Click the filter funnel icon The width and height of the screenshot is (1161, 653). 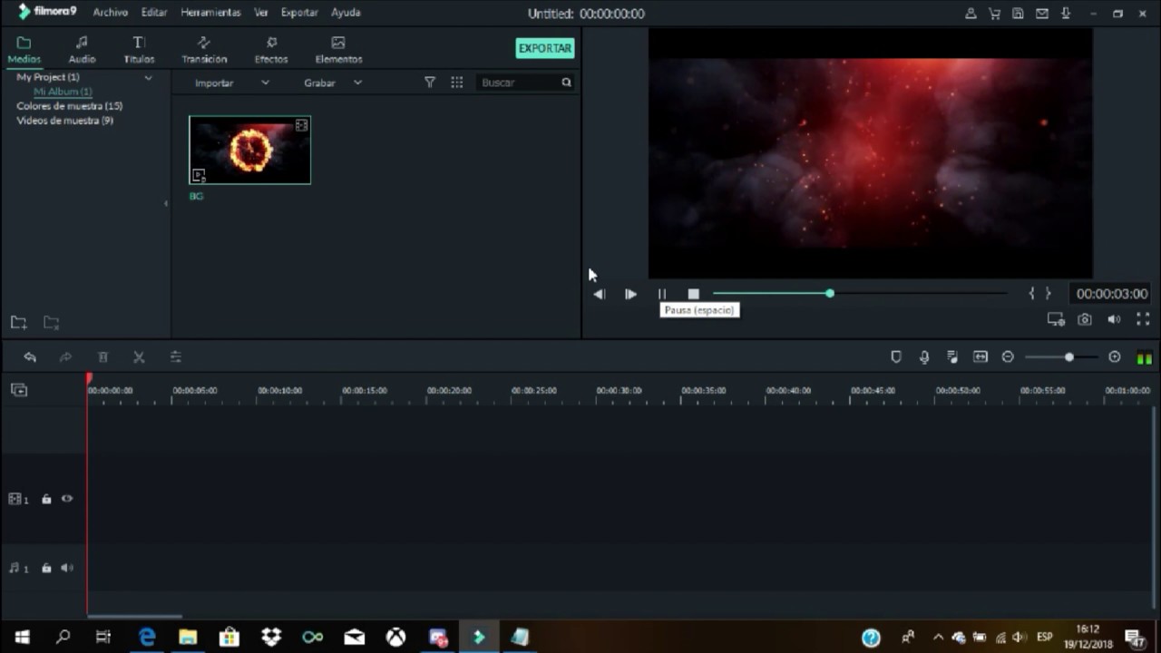[x=430, y=83]
